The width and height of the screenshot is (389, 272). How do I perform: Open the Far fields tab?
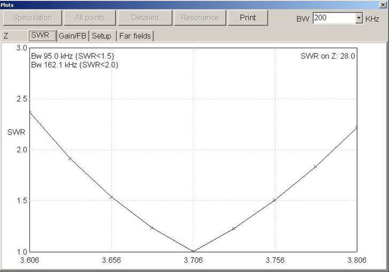pos(135,36)
